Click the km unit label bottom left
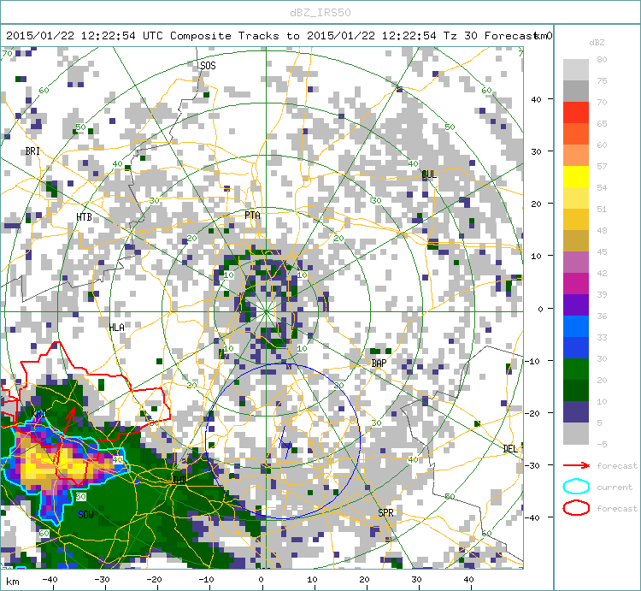This screenshot has height=591, width=641. coord(13,582)
